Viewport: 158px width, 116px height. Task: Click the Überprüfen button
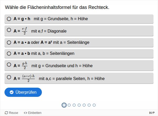pyautogui.click(x=23, y=92)
